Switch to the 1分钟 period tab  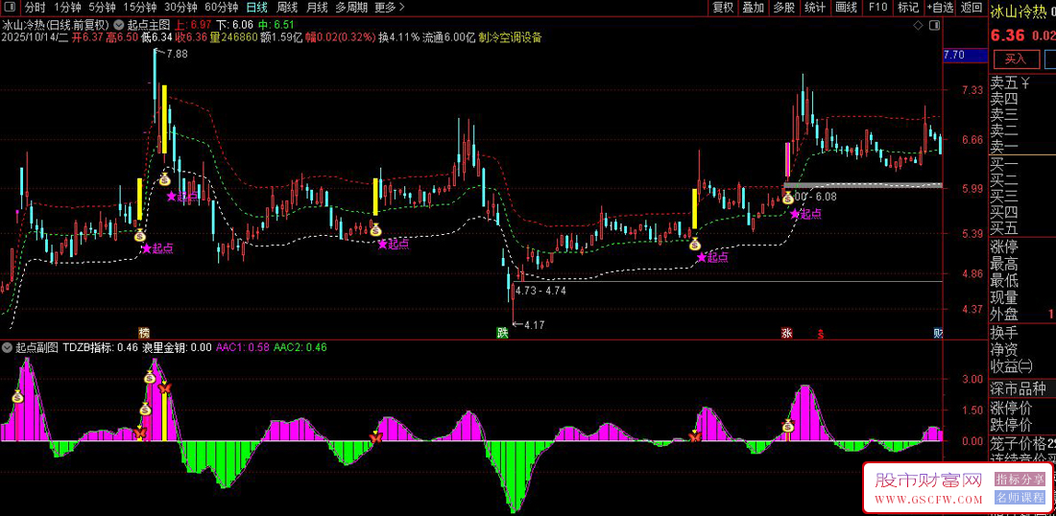(x=68, y=8)
